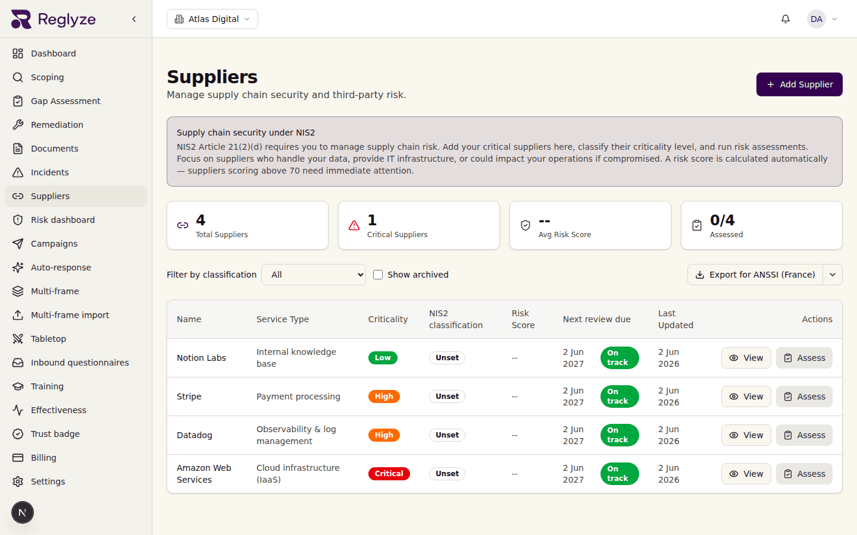View Amazon Web Services supplier
Image resolution: width=857 pixels, height=535 pixels.
pos(746,474)
